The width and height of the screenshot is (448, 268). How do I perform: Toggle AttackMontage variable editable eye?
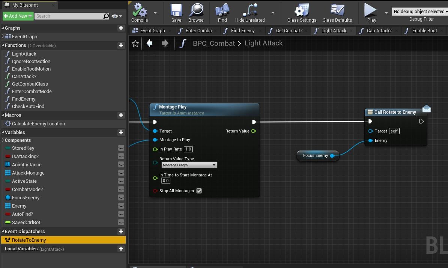(121, 173)
